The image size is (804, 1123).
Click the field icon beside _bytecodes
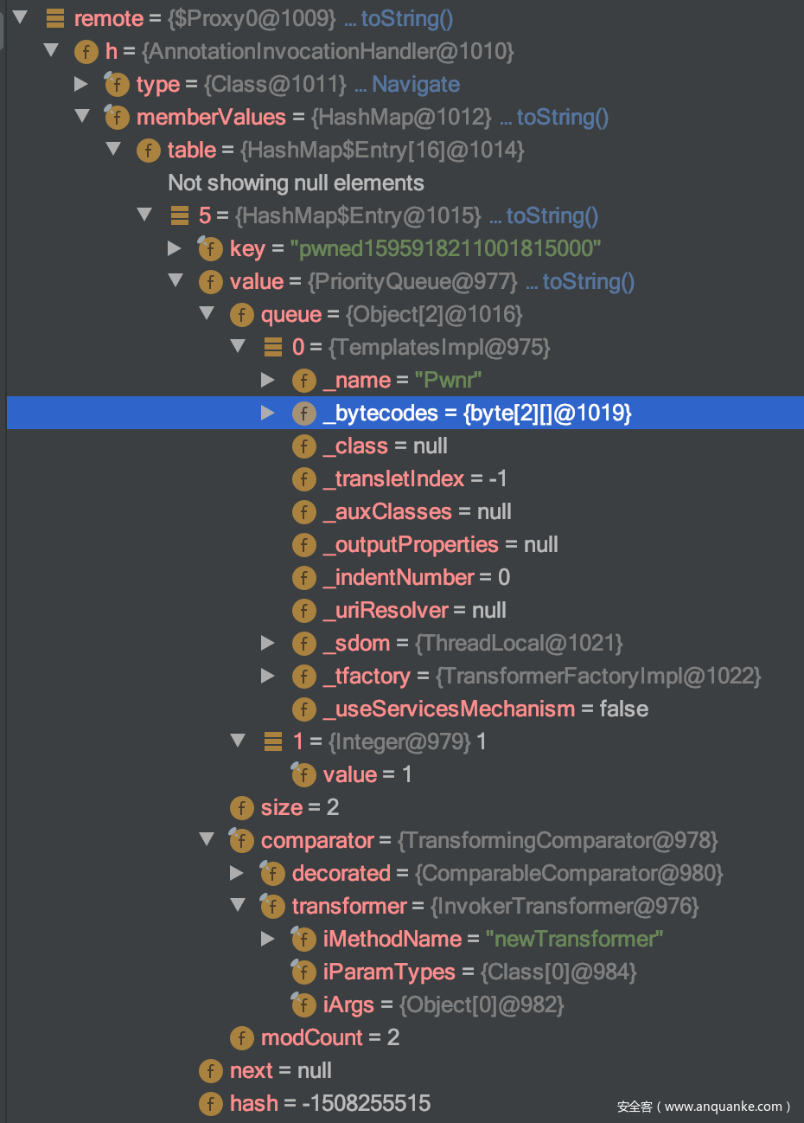303,414
